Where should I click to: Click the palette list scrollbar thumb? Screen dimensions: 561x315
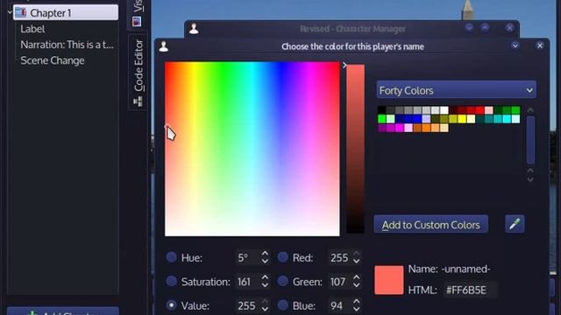click(x=530, y=139)
